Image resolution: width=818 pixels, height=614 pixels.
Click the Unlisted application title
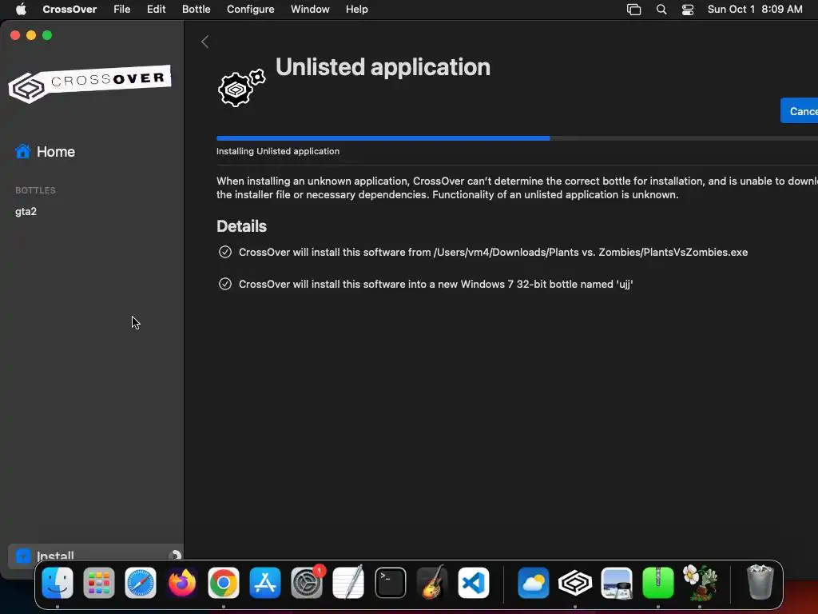[x=383, y=67]
